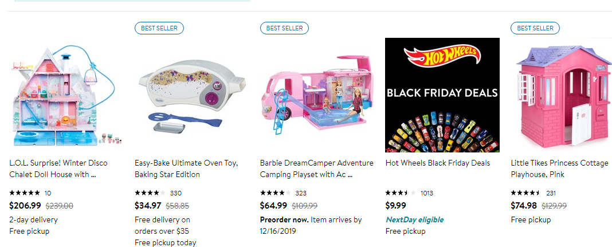The width and height of the screenshot is (612, 247).
Task: Open the Barbie DreamCamper playset image
Action: 317,95
